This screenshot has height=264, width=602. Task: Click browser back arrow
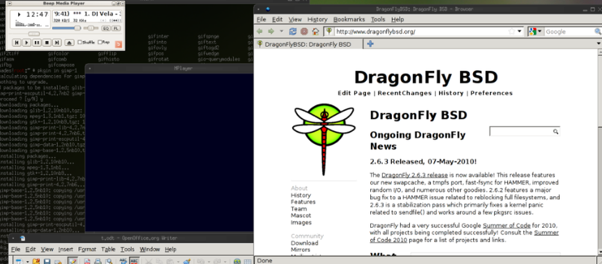pos(260,31)
